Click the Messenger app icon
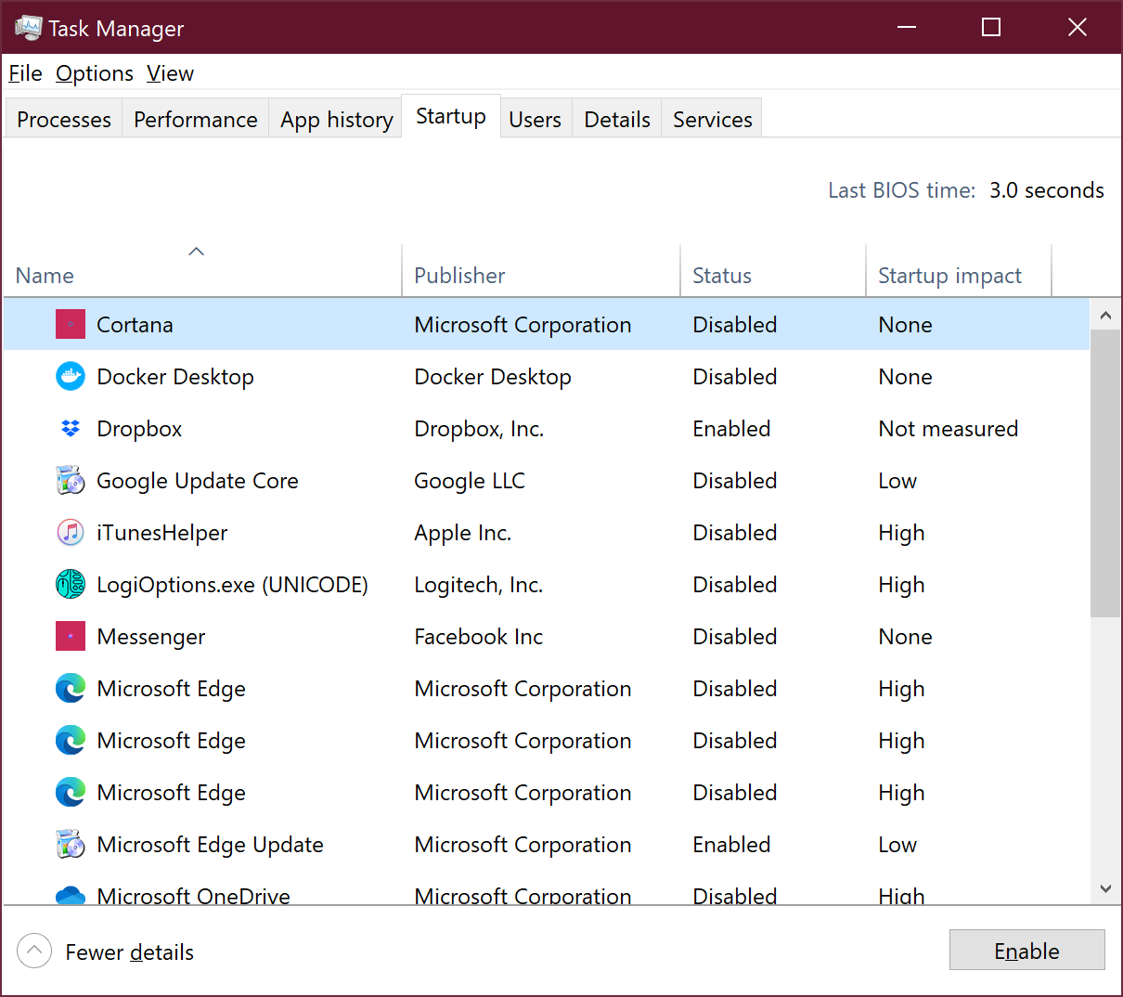Viewport: 1123px width, 997px height. pos(71,637)
